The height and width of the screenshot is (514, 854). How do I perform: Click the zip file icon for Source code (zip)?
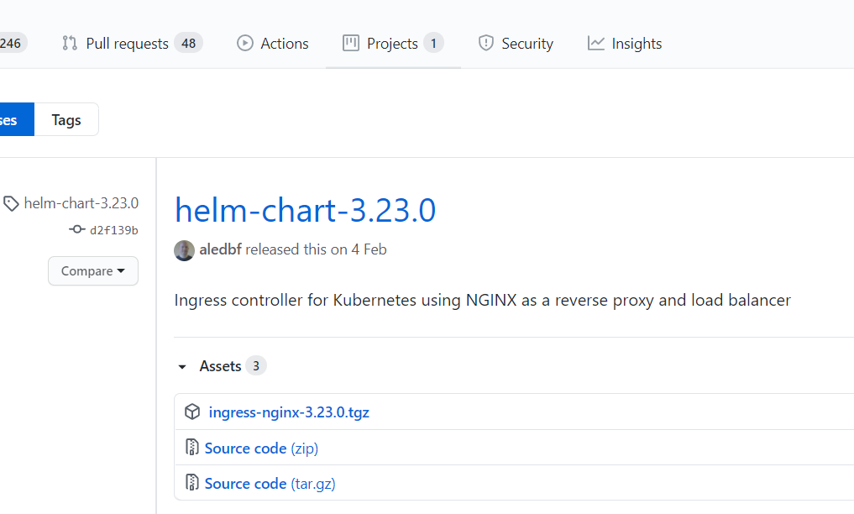(x=191, y=447)
